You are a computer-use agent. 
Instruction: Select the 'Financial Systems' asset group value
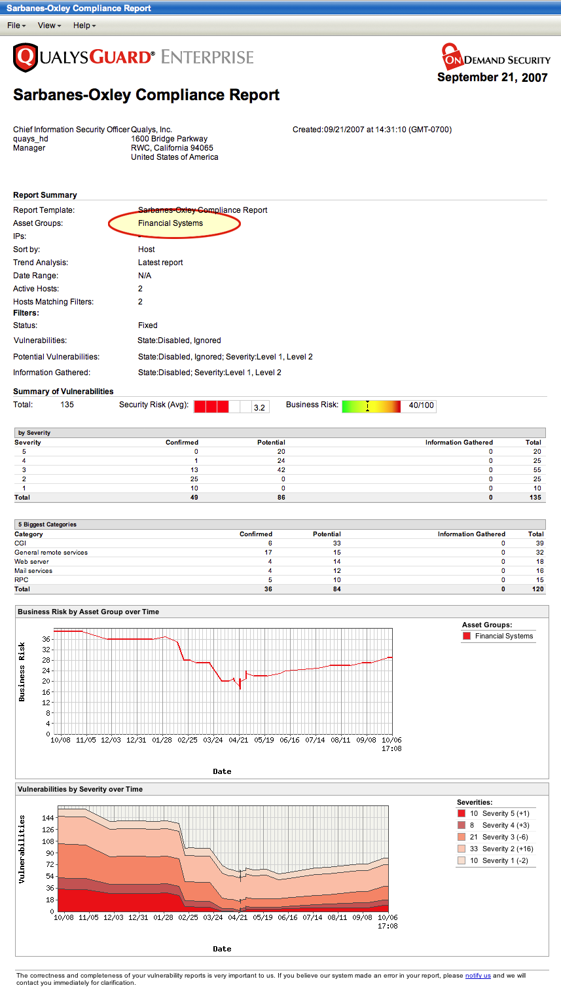tap(170, 223)
